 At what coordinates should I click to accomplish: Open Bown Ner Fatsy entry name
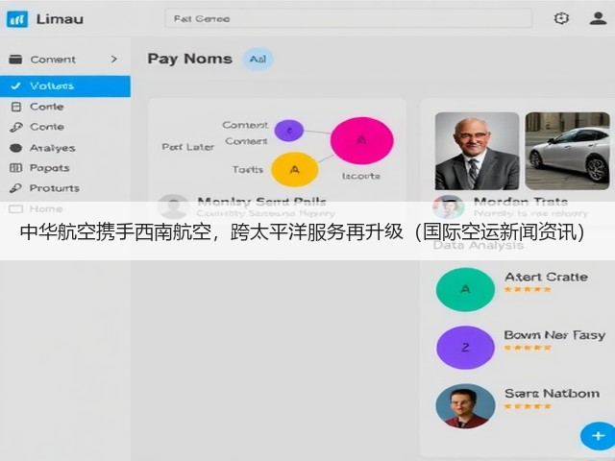554,335
